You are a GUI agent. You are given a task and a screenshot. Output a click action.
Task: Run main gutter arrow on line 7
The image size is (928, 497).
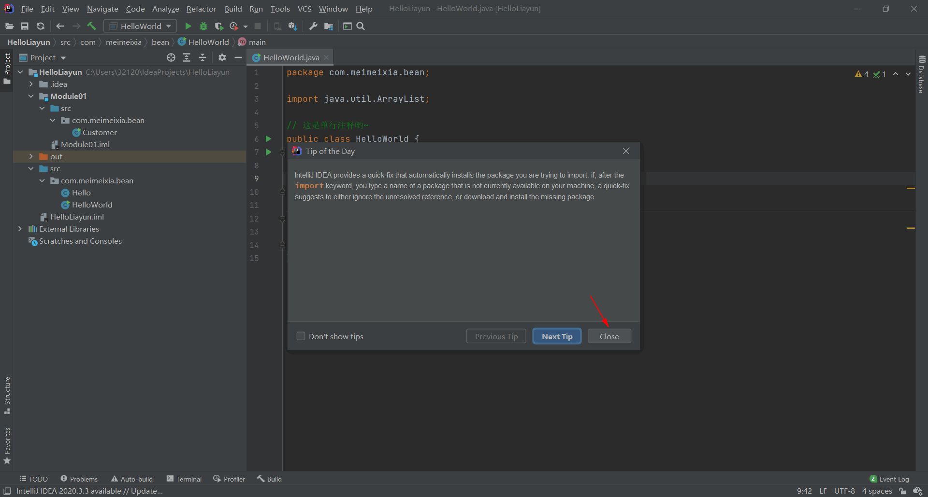[x=269, y=152]
